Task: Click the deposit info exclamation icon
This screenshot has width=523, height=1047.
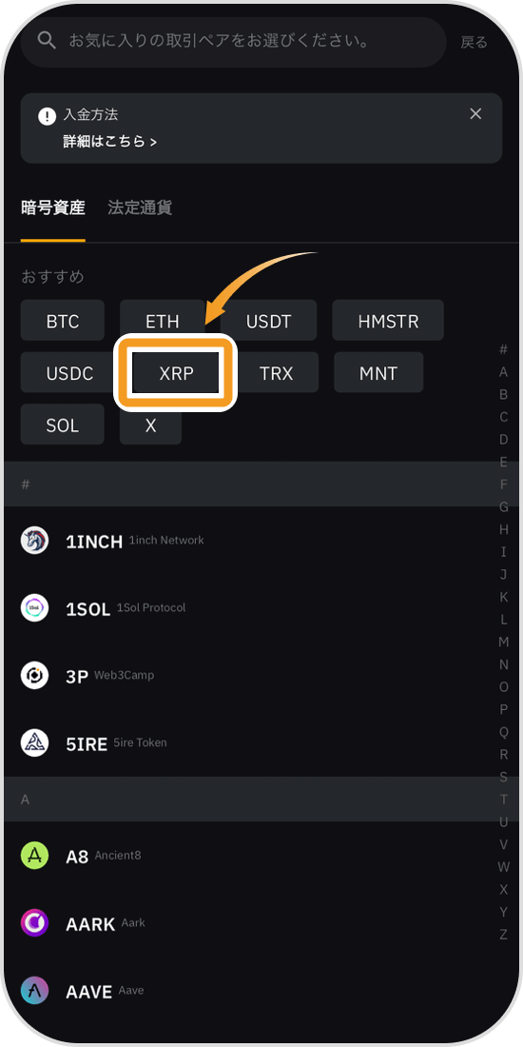Action: coord(47,115)
